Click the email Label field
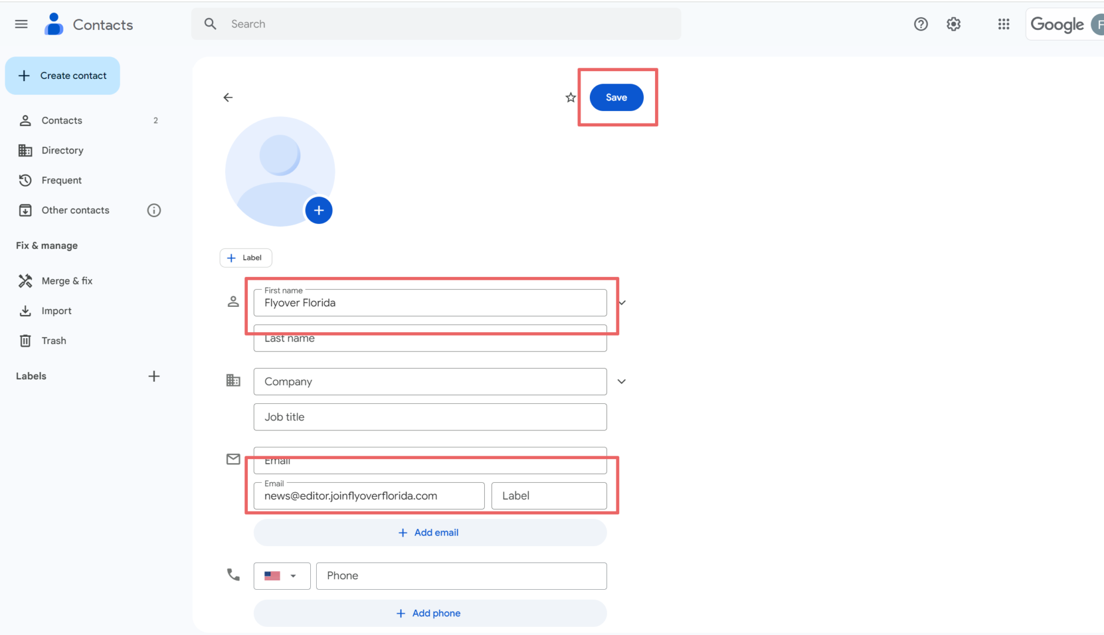The width and height of the screenshot is (1104, 635). (549, 496)
